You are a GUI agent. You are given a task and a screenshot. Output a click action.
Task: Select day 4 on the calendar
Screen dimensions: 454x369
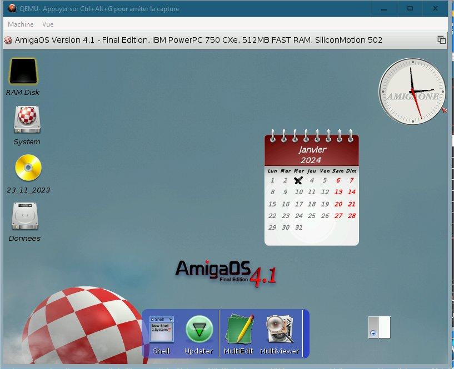[312, 180]
